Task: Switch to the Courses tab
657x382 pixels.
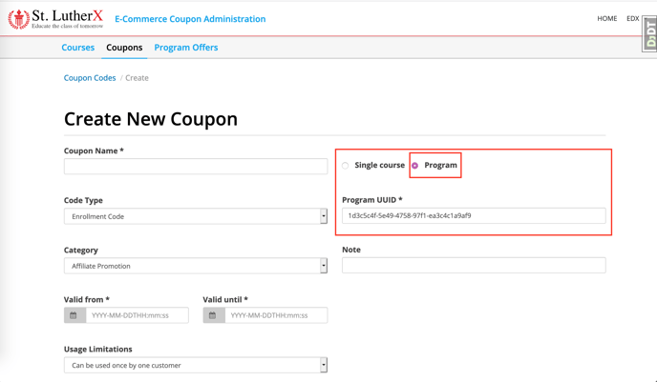Action: coord(78,48)
